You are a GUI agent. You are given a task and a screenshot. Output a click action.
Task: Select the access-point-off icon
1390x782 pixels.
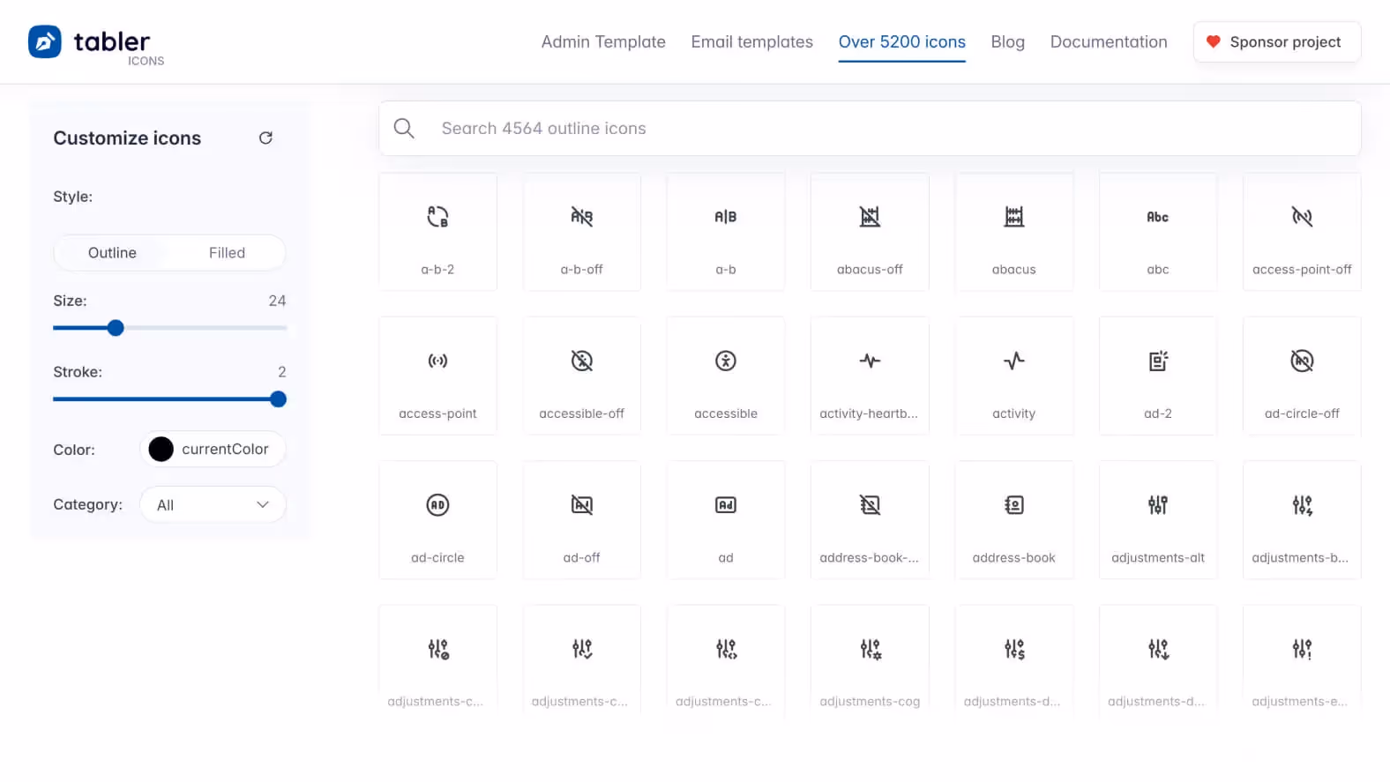click(1302, 232)
